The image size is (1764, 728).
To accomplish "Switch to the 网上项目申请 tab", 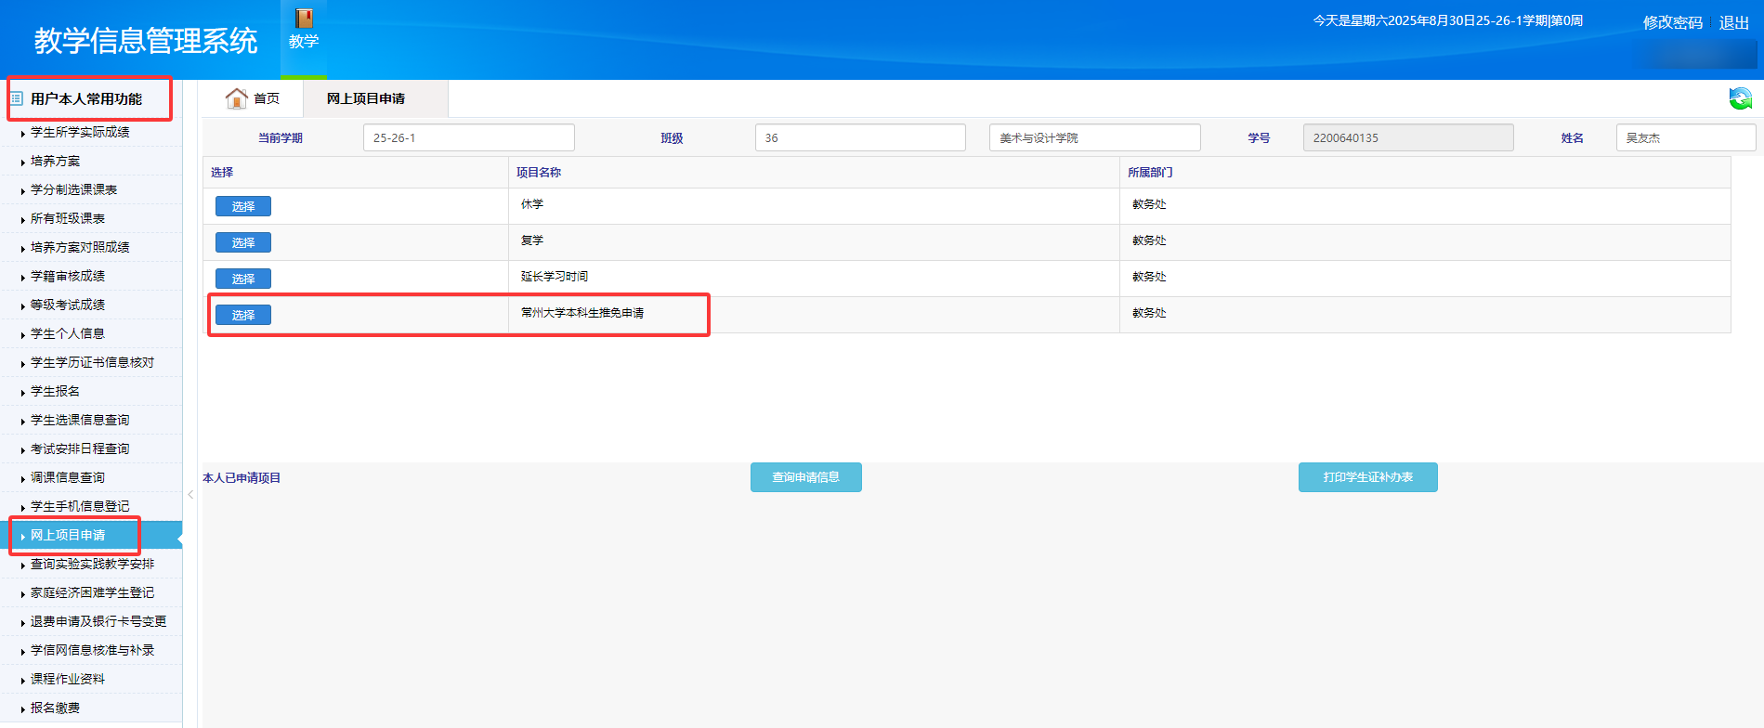I will point(366,98).
